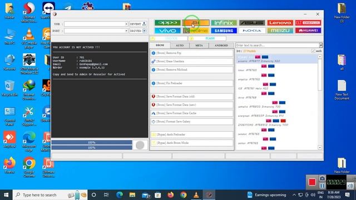Switch to the UNLOCK section tab
The image size is (356, 200).
pyautogui.click(x=169, y=38)
